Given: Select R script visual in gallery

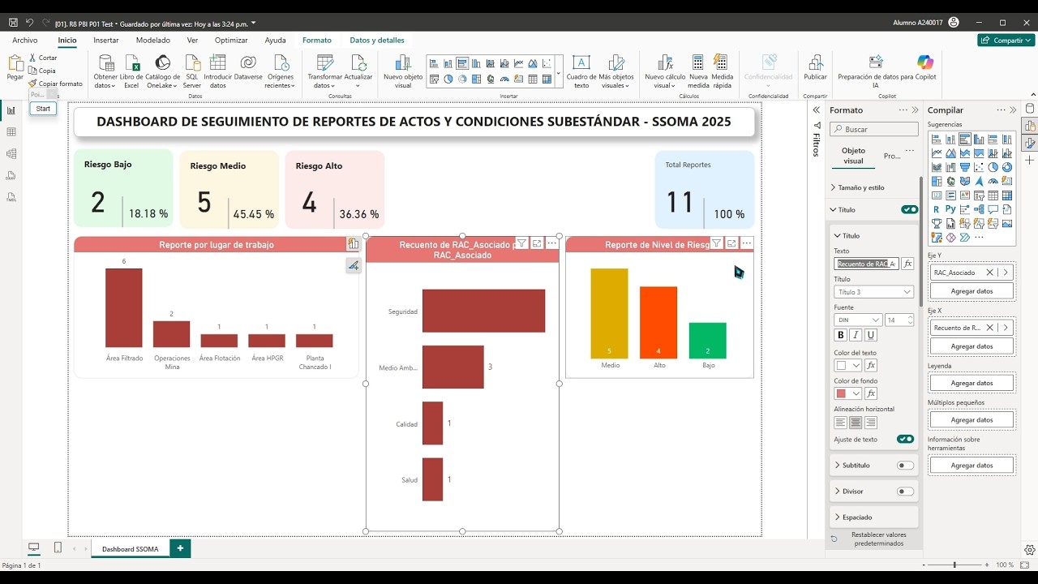Looking at the screenshot, I should click(937, 209).
